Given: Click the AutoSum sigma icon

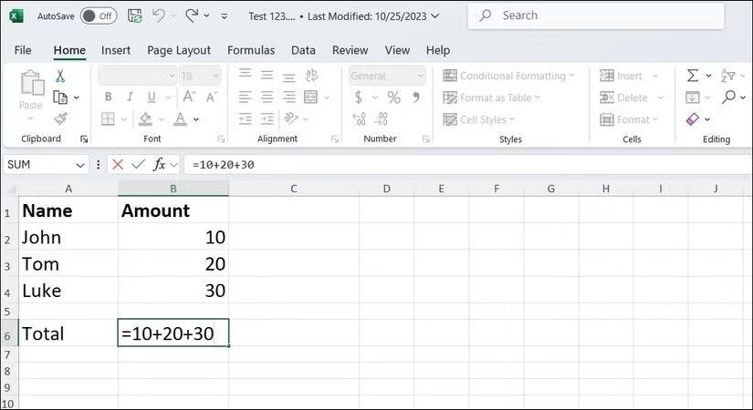Looking at the screenshot, I should point(693,76).
